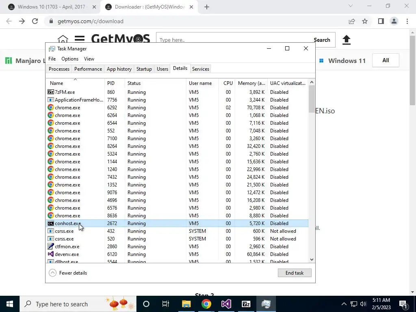
Task: Switch to the App history tab
Action: [119, 69]
